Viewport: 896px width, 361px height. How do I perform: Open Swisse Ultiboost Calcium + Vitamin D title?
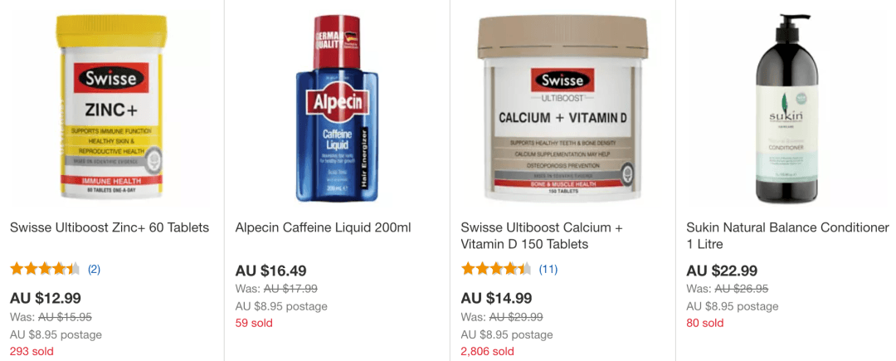tap(542, 236)
